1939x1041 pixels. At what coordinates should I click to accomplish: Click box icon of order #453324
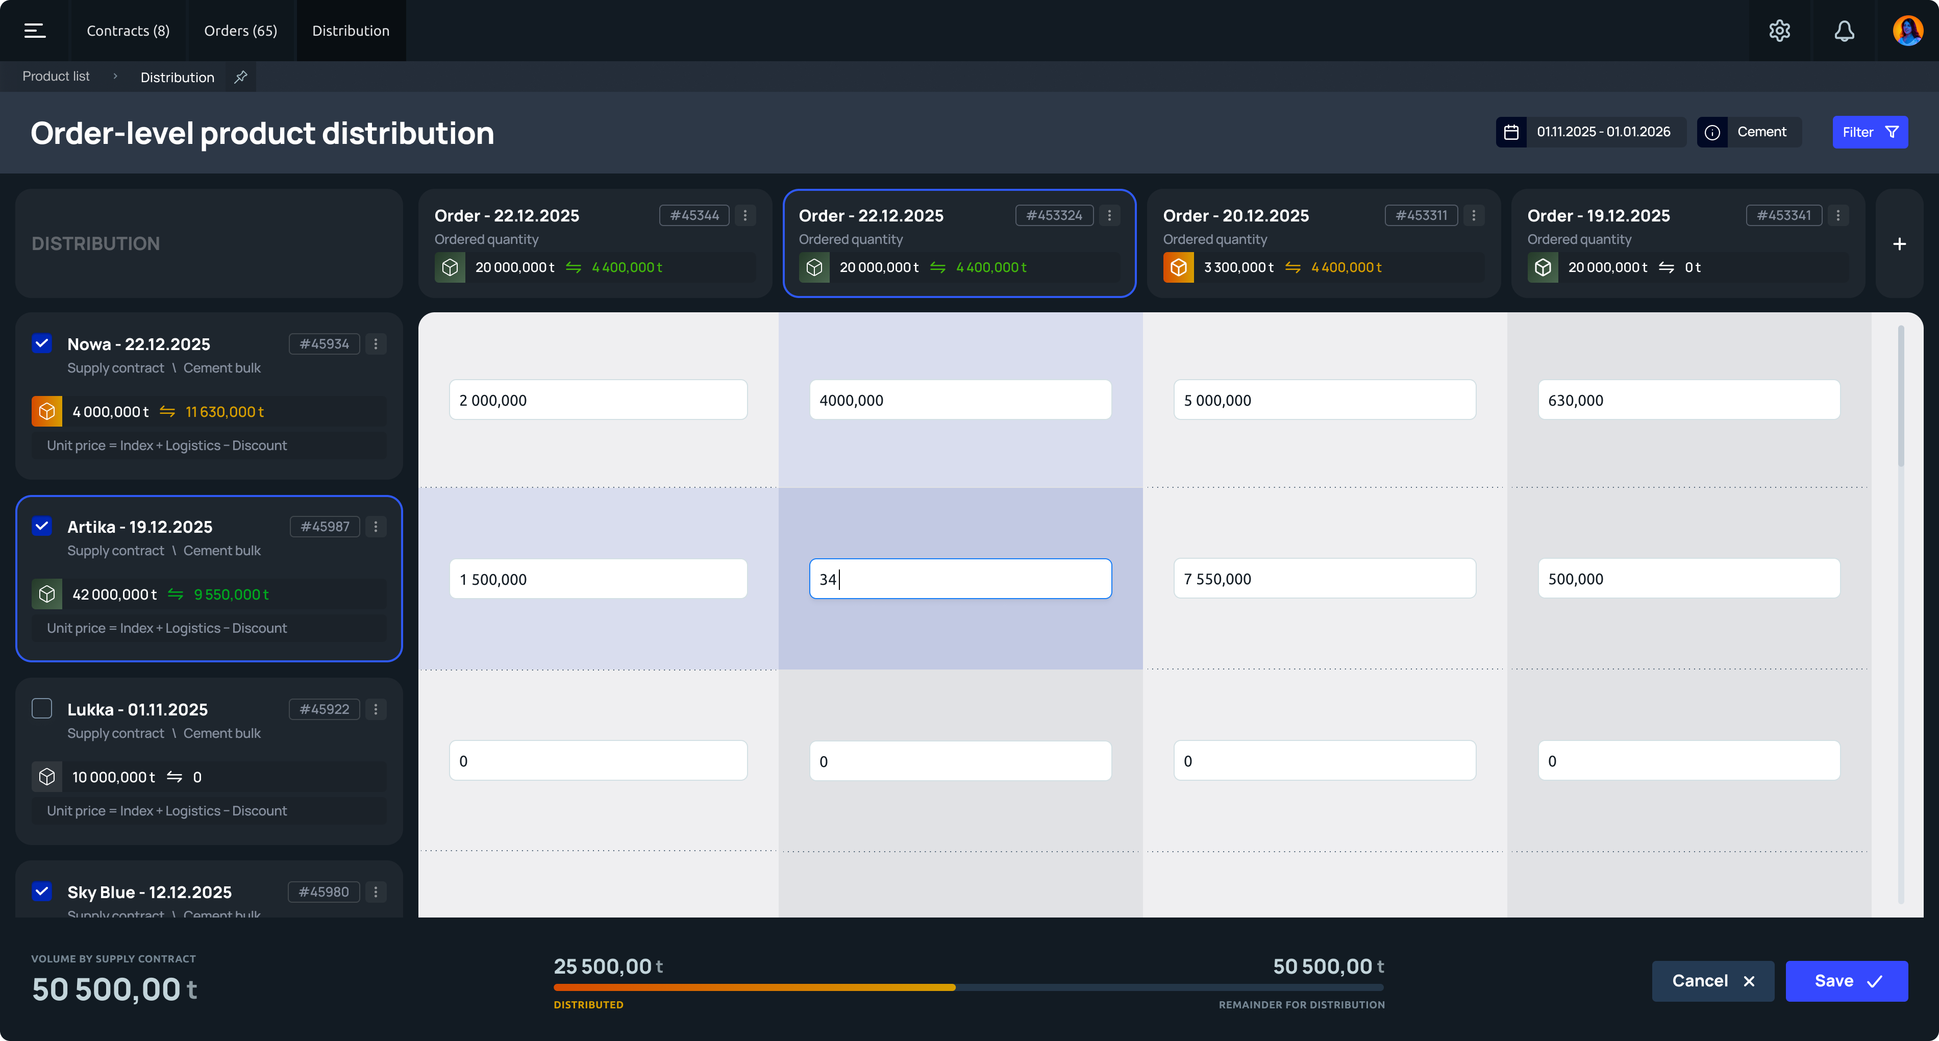click(814, 267)
